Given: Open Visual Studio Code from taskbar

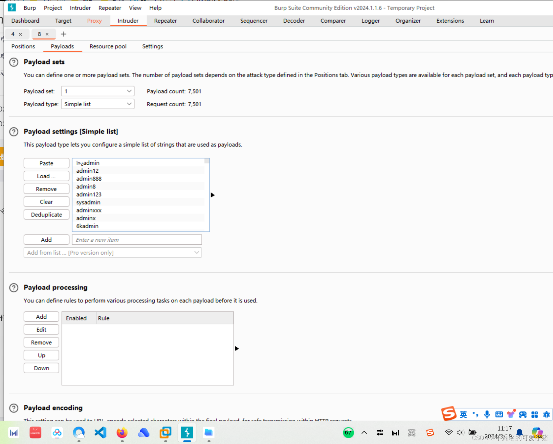Looking at the screenshot, I should [100, 432].
